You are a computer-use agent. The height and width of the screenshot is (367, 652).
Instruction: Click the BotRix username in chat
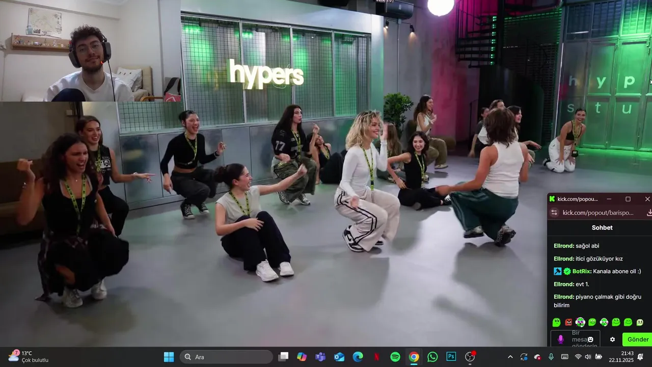(x=582, y=272)
